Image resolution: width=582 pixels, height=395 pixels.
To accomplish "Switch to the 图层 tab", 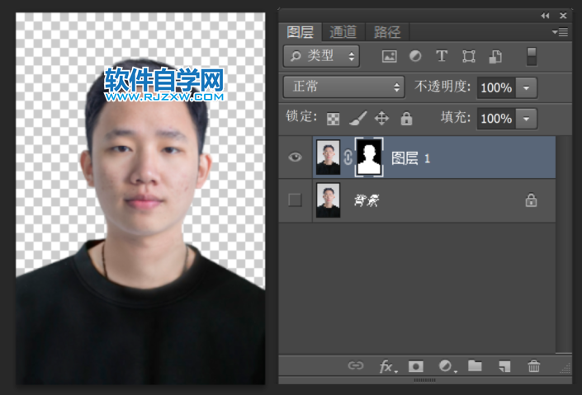I will (x=300, y=32).
